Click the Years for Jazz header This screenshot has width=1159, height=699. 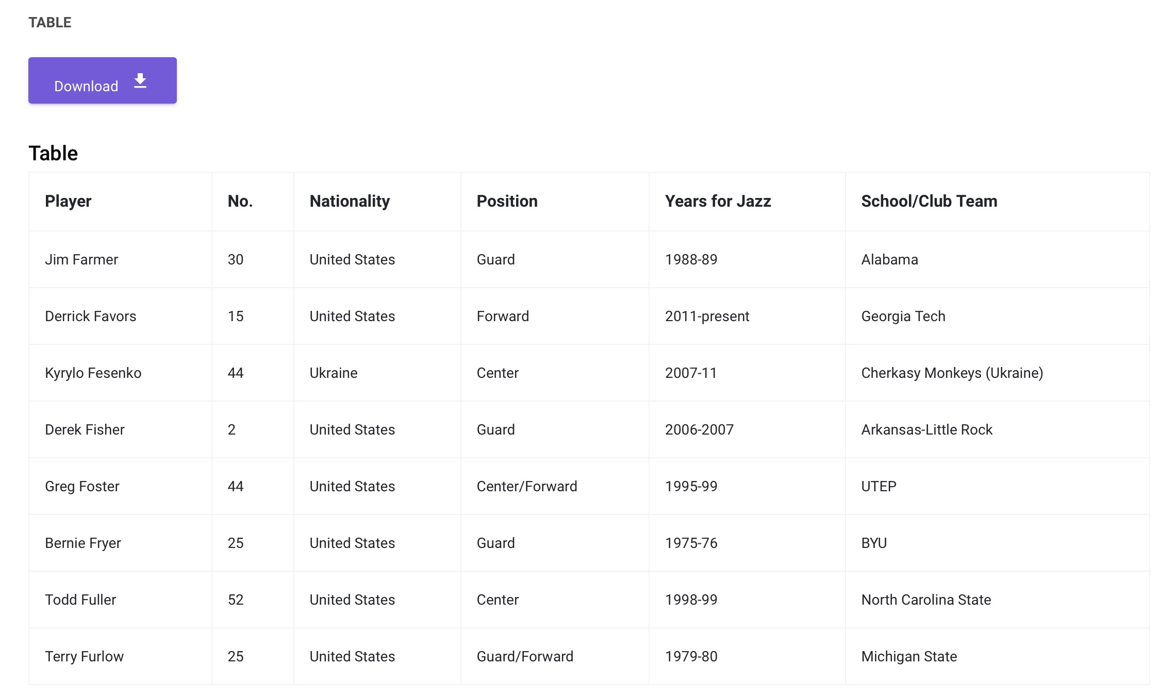click(x=747, y=202)
